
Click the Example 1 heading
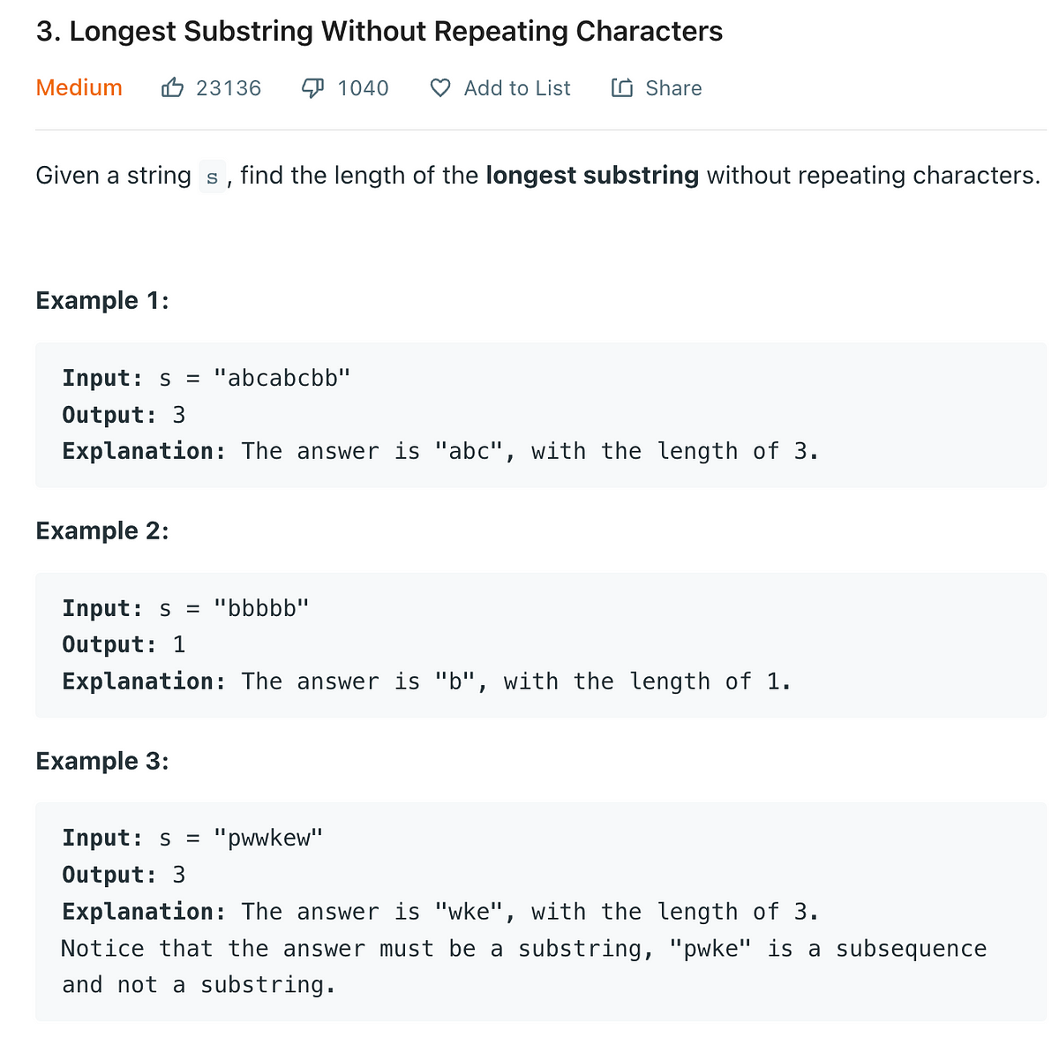pos(102,300)
